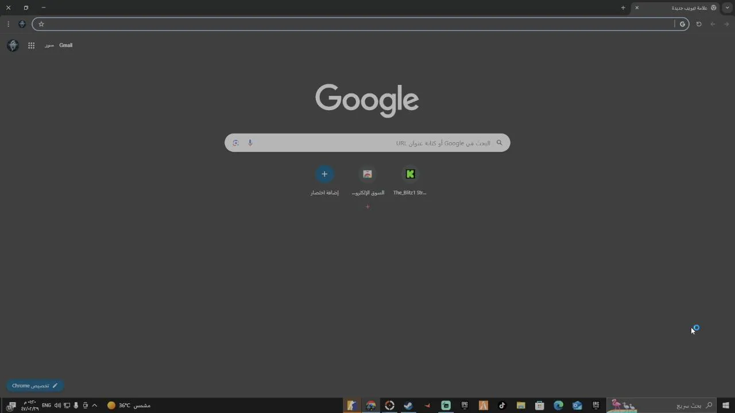The width and height of the screenshot is (735, 413).
Task: Open the Windows notification center icon
Action: click(x=10, y=406)
